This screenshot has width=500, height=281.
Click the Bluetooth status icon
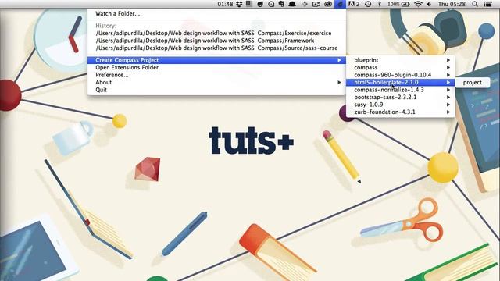380,4
